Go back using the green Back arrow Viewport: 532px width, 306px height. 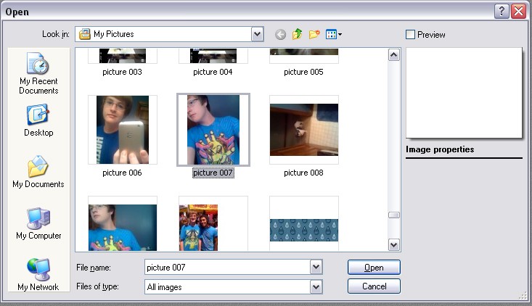280,34
